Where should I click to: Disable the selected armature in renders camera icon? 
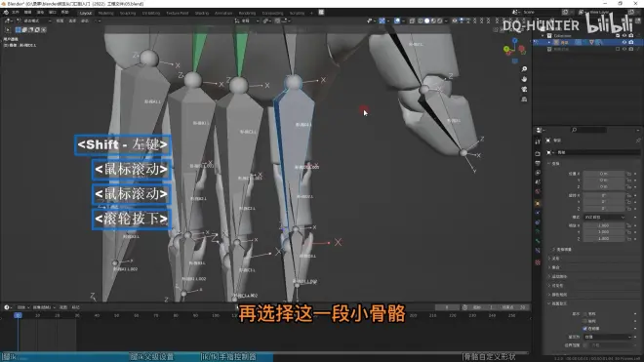click(x=631, y=42)
